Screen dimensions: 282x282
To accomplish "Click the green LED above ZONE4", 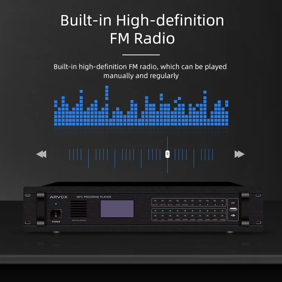I will click(x=193, y=211).
